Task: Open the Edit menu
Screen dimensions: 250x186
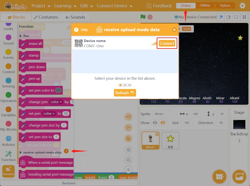Action: [86, 6]
